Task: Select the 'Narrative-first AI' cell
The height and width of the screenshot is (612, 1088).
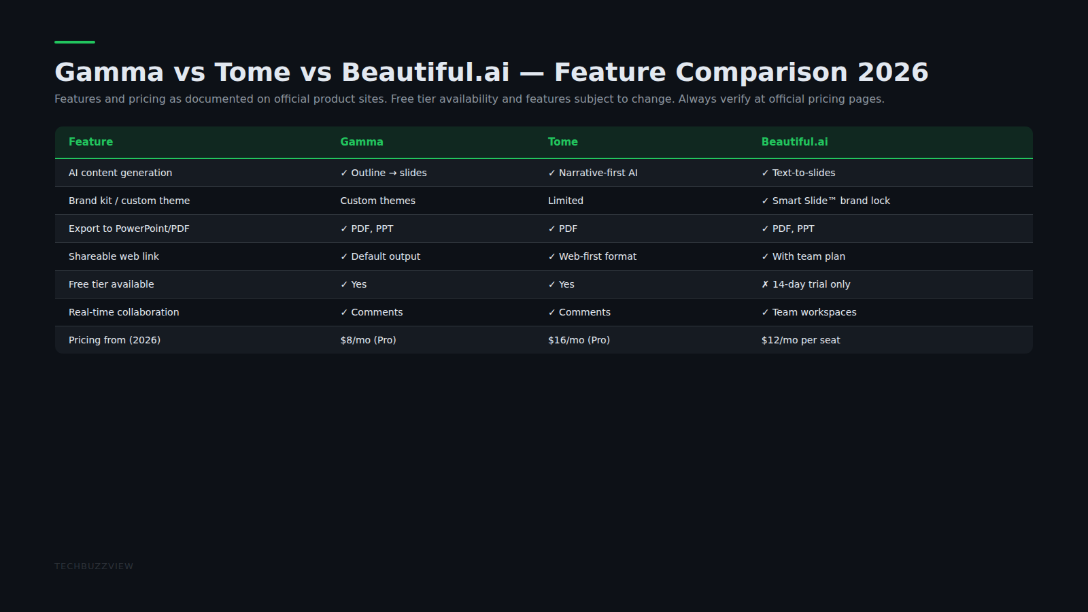Action: 593,173
